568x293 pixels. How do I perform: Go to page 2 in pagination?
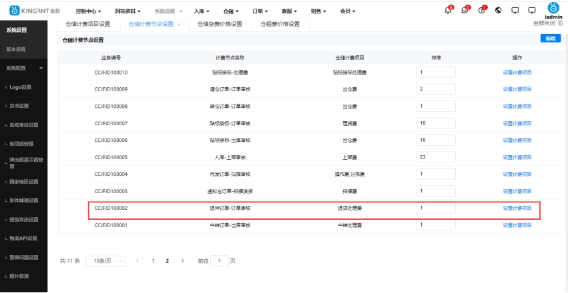pos(167,261)
